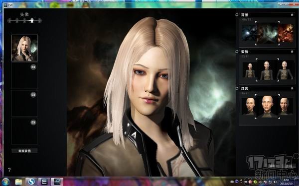Go to the second creation step dot

[x=17, y=20]
